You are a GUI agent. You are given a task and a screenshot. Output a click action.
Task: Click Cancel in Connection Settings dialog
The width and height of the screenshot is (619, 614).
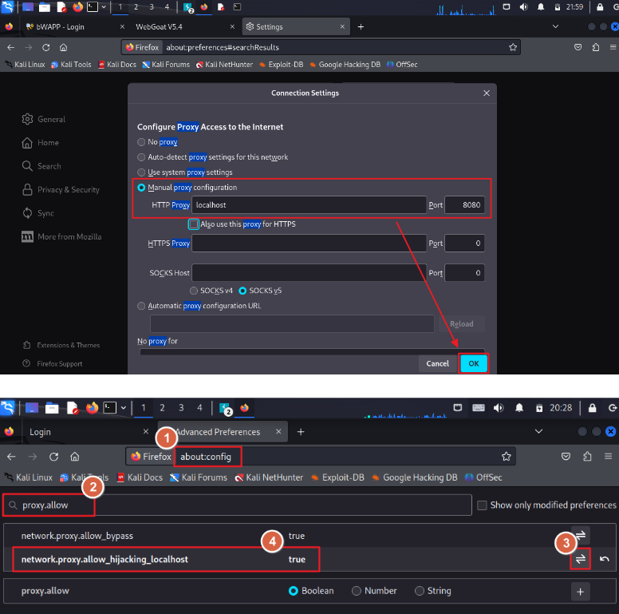[437, 363]
